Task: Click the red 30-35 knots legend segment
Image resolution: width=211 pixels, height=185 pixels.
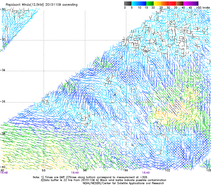Action: [x=172, y=3]
